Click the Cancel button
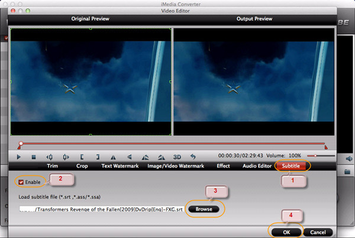 (x=318, y=232)
